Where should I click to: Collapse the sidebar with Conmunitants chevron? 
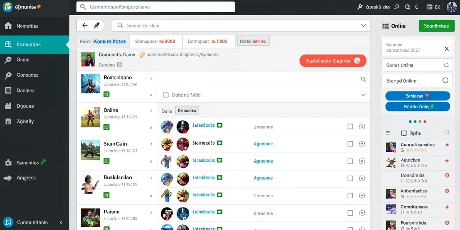point(61,222)
